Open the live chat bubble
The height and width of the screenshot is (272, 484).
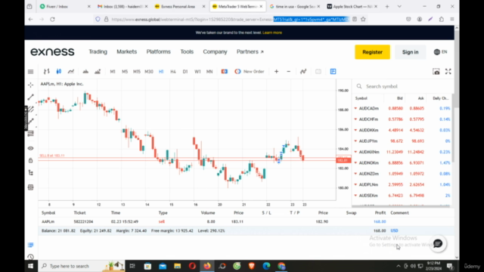pos(438,243)
